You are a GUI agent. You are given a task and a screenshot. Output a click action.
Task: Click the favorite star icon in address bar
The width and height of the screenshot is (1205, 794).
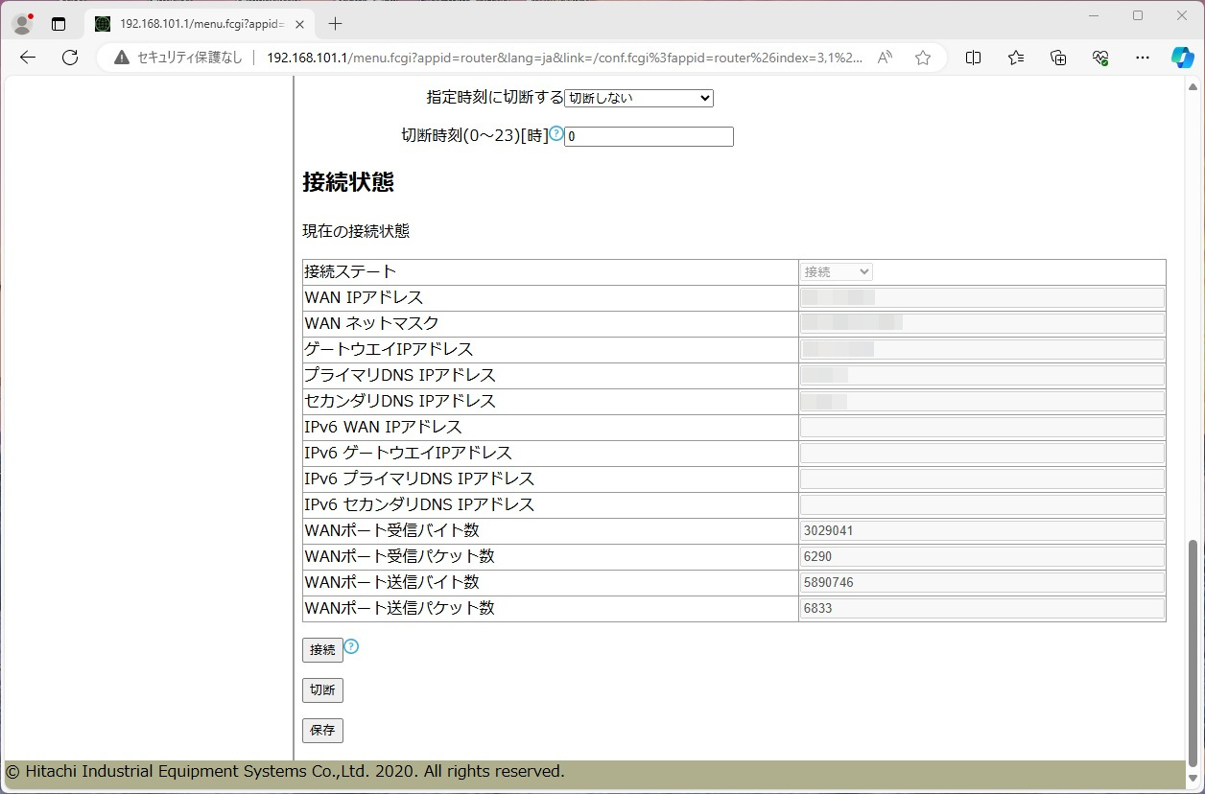click(922, 58)
